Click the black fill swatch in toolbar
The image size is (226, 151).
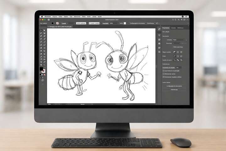[41, 69]
